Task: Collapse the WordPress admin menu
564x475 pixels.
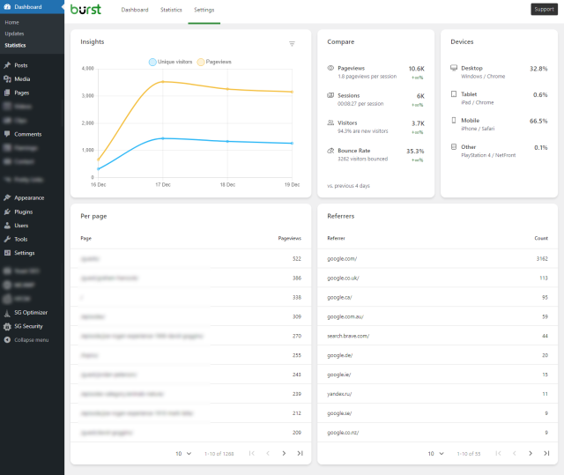Action: click(x=31, y=339)
